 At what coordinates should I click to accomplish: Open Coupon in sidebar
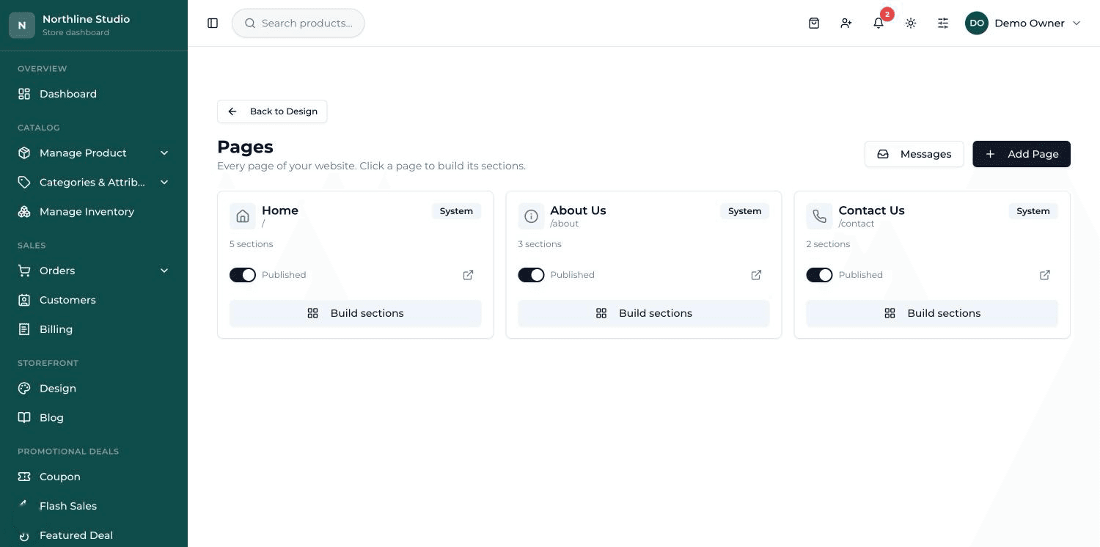tap(94, 477)
